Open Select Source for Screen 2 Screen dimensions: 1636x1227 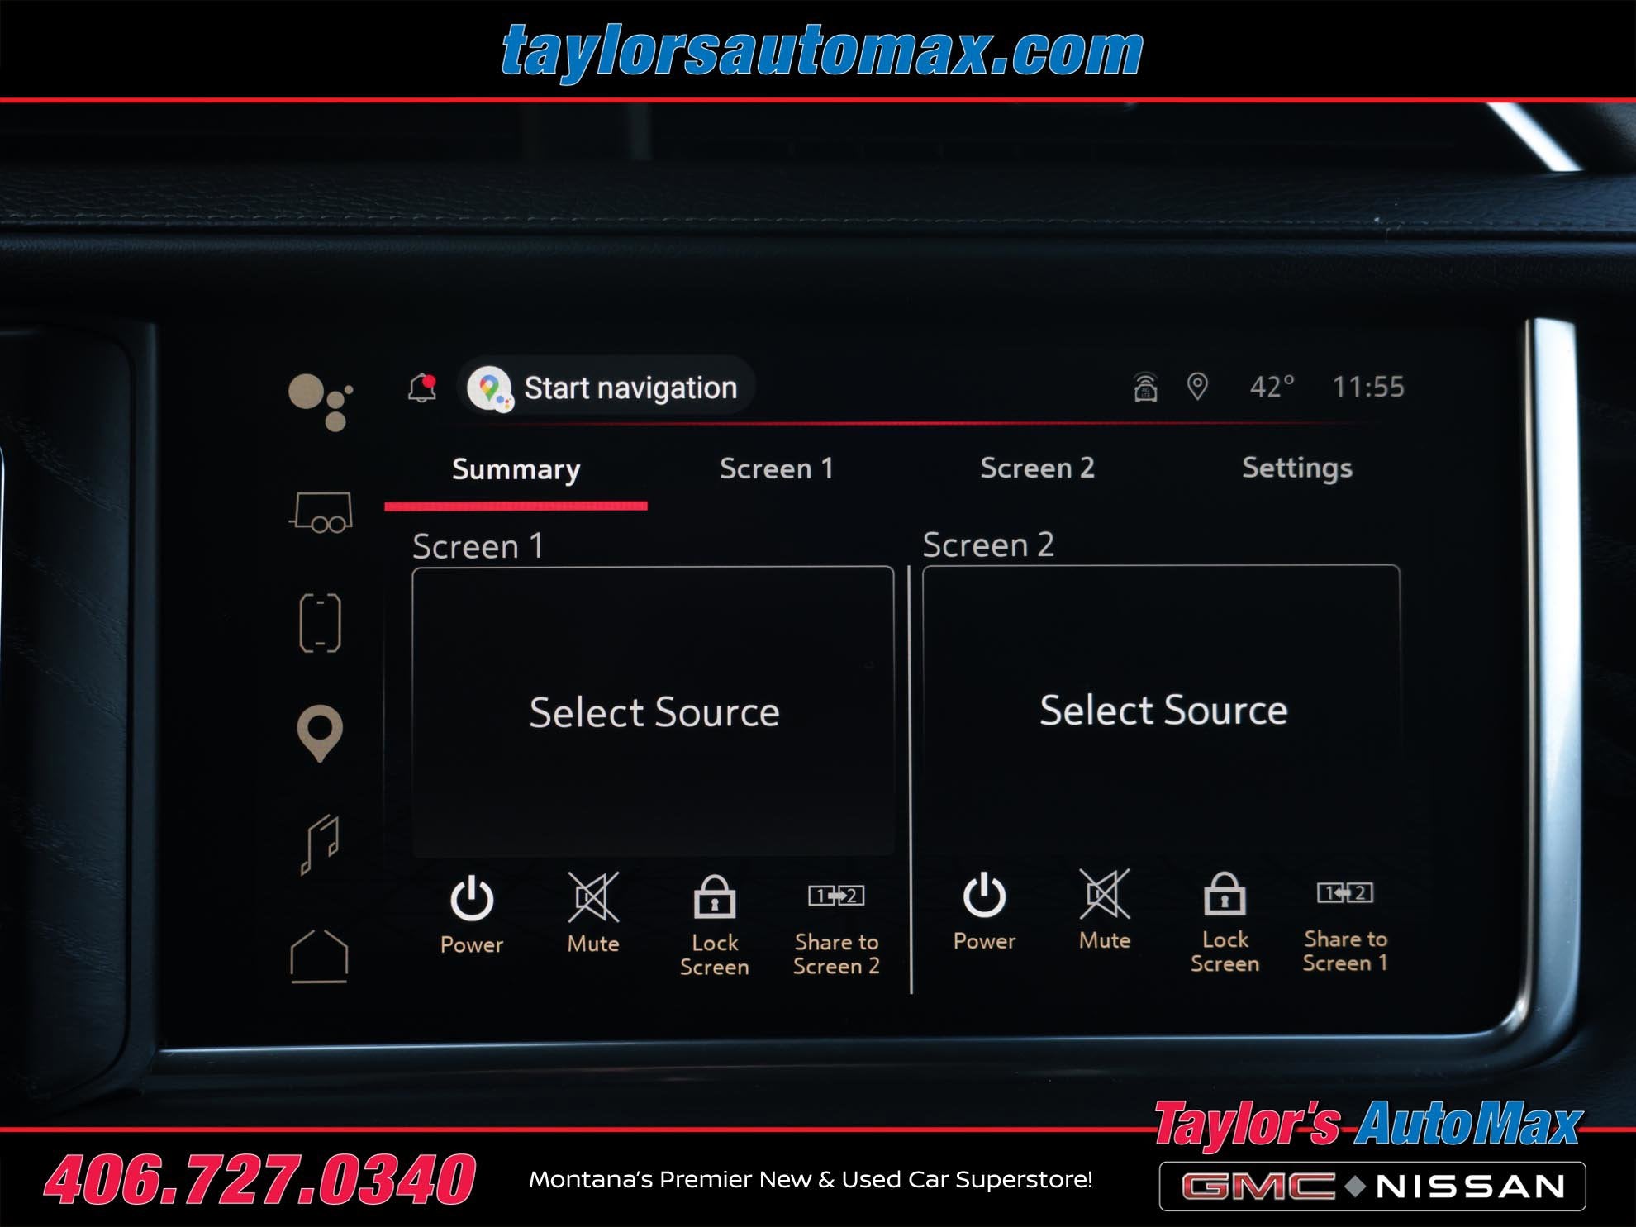coord(1162,709)
